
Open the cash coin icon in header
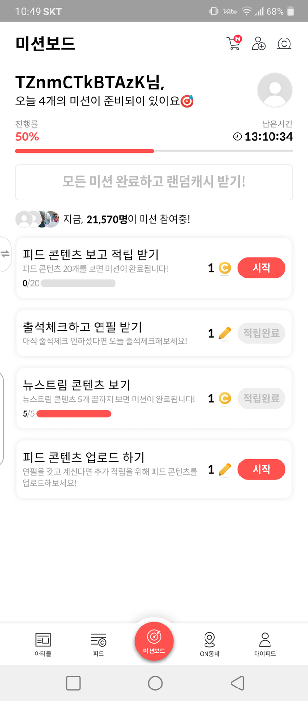point(284,44)
